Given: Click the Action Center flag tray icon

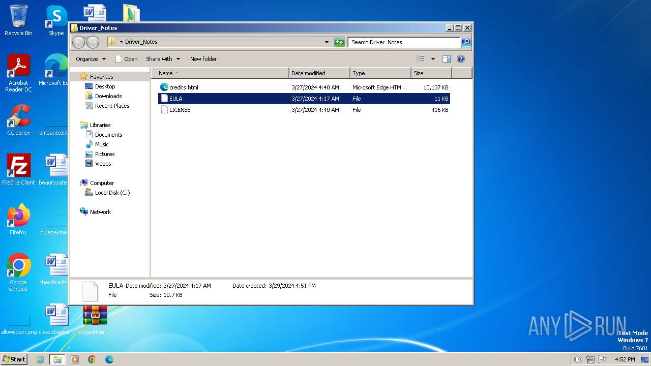Looking at the screenshot, I should click(x=603, y=359).
